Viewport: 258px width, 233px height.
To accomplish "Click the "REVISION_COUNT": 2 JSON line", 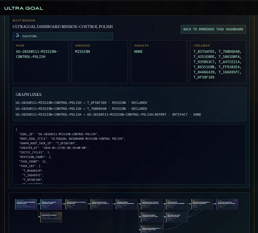I will [x=35, y=157].
